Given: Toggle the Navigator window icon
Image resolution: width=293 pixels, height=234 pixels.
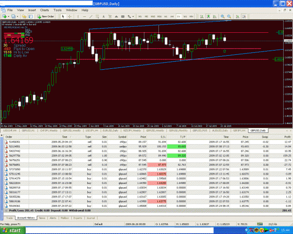Looking at the screenshot, I should tap(30, 16).
